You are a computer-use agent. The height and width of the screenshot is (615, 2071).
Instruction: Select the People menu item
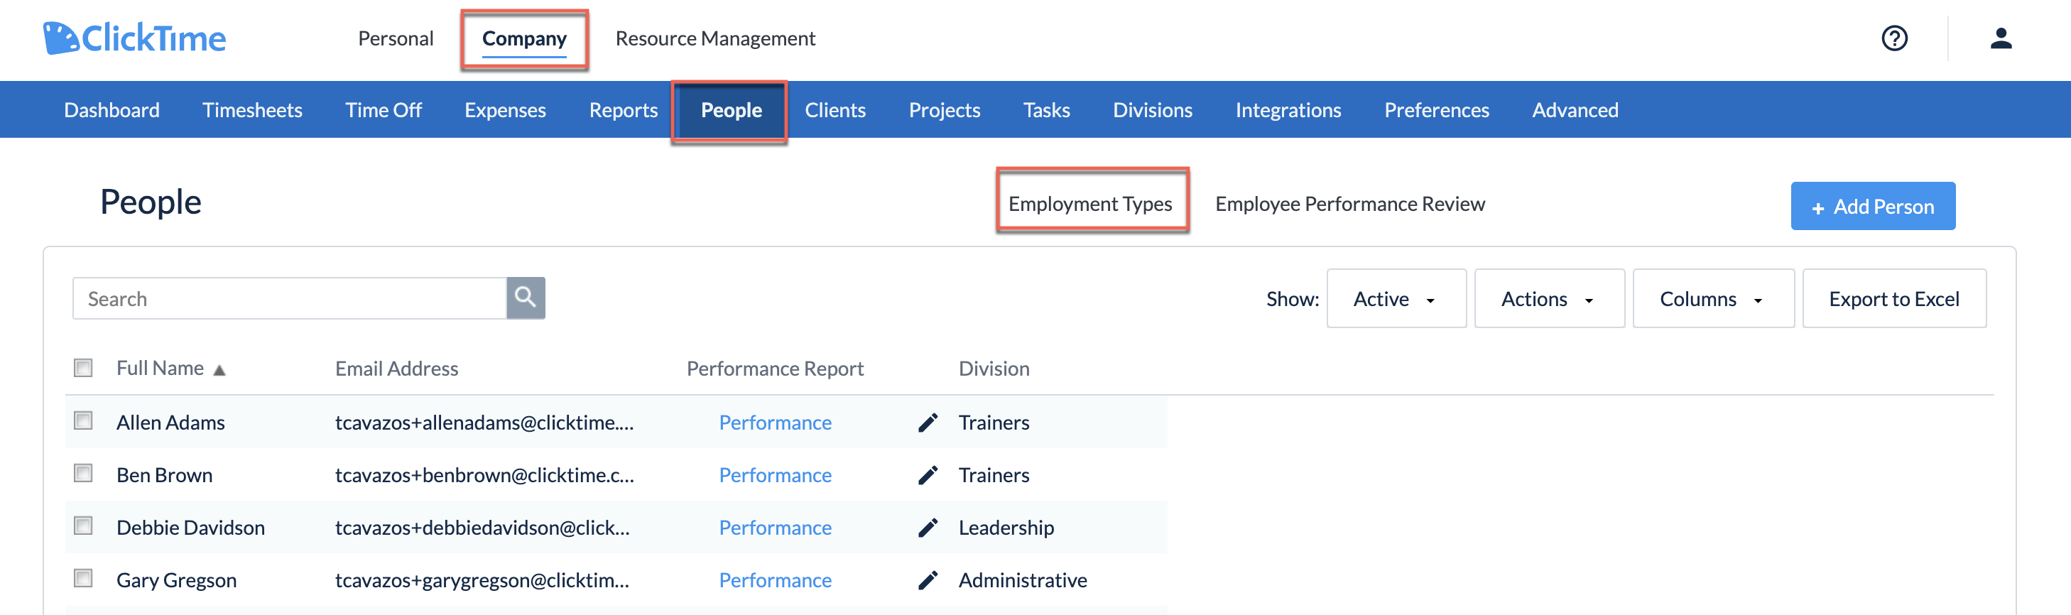[731, 109]
